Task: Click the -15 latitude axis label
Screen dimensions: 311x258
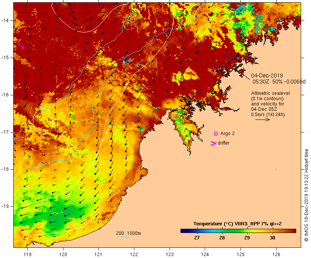Action: (x=5, y=58)
